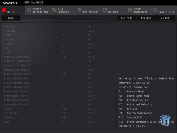Select the RttNom(Dimm0/Rank1) row label

point(17,61)
